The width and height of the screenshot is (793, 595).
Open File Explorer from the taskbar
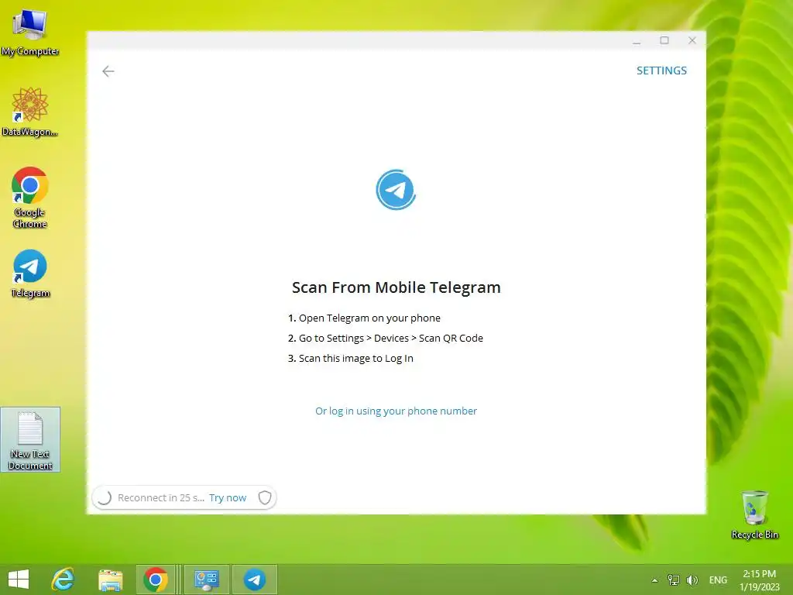pyautogui.click(x=110, y=580)
